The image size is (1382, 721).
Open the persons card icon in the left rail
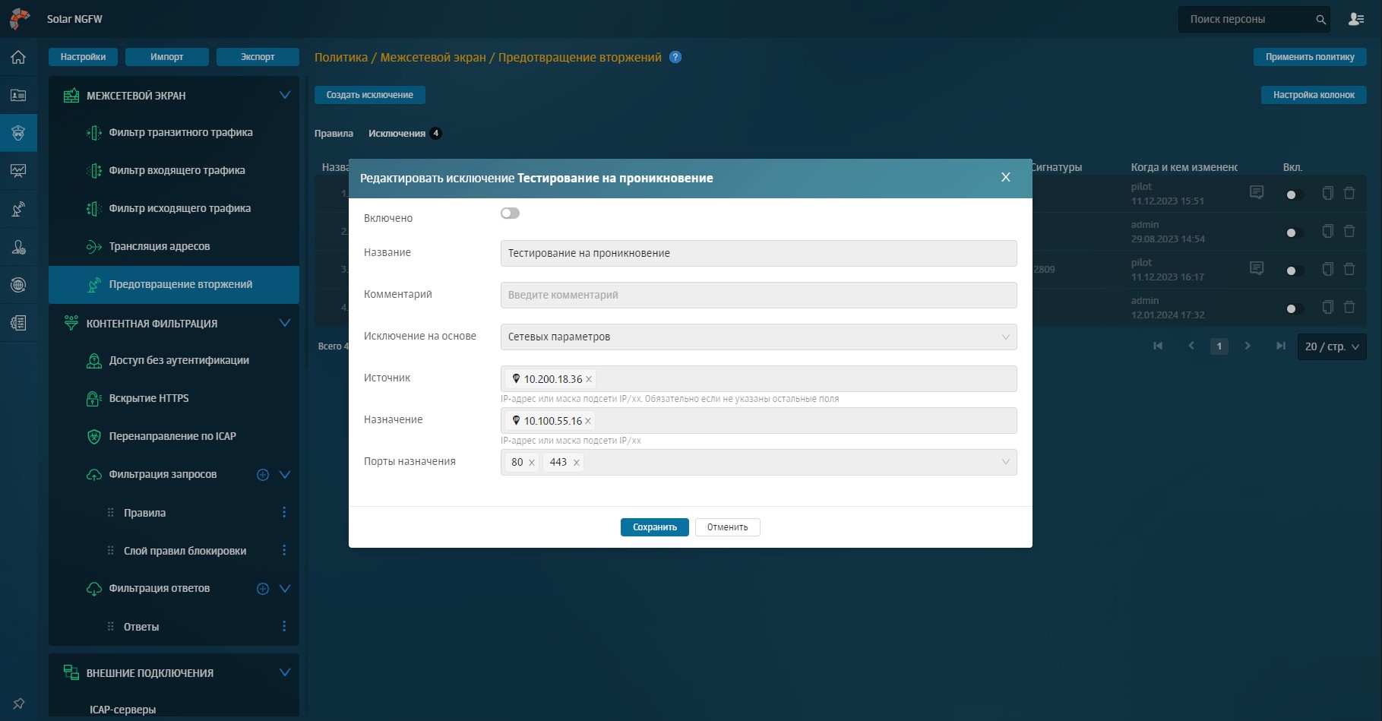click(18, 95)
